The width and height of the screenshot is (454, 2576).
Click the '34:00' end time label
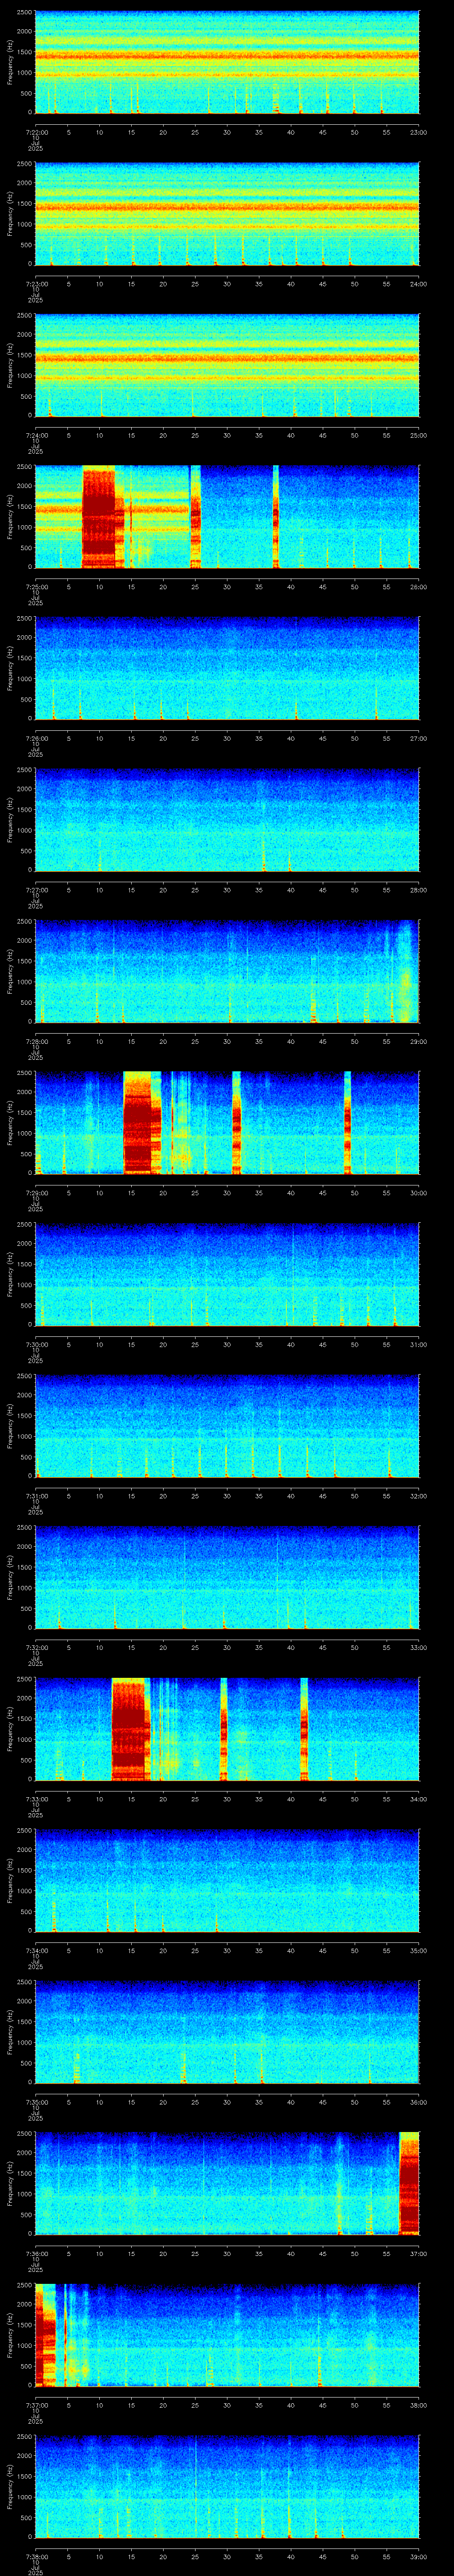tap(419, 1799)
